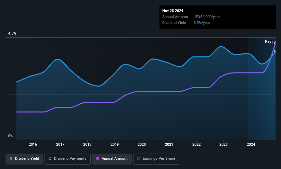This screenshot has height=169, width=281.
Task: Toggle the Dividend Yield legend series
Action: coord(24,159)
